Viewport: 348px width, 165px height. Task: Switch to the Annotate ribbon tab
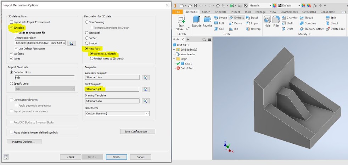pyautogui.click(x=221, y=12)
